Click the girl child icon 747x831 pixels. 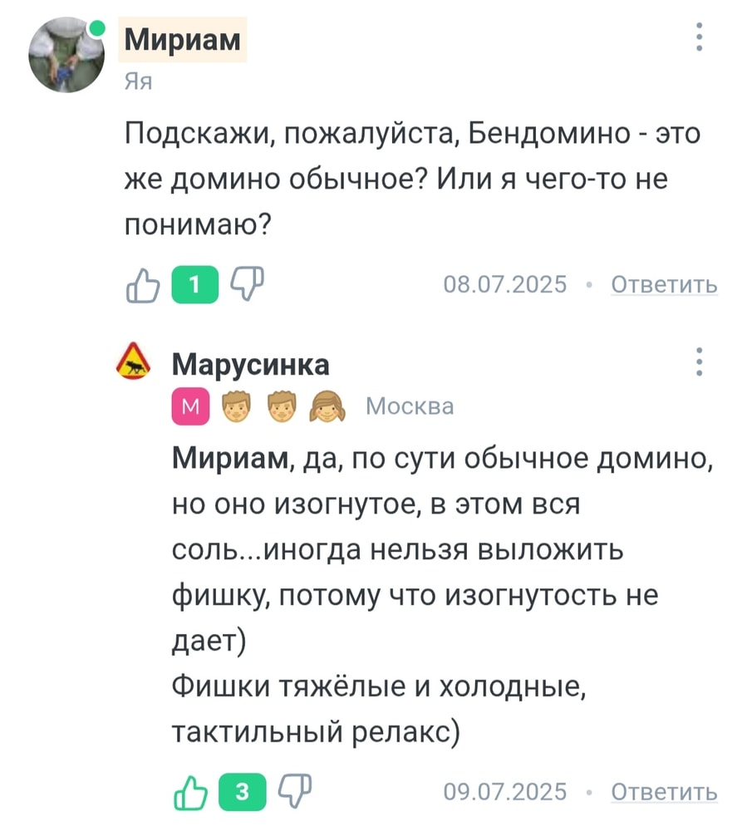(x=325, y=406)
